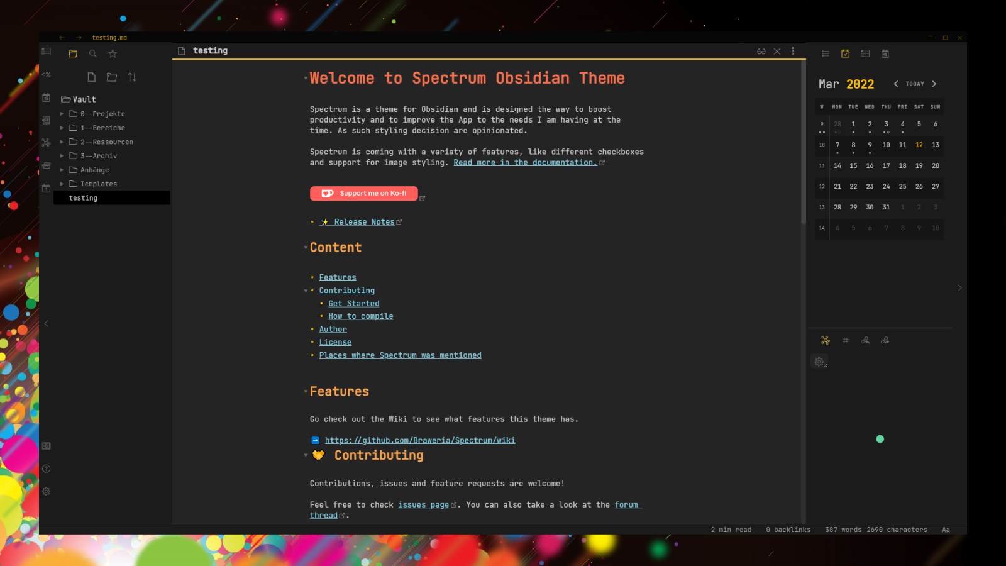The height and width of the screenshot is (566, 1006).
Task: Open the issues page link
Action: (423, 505)
